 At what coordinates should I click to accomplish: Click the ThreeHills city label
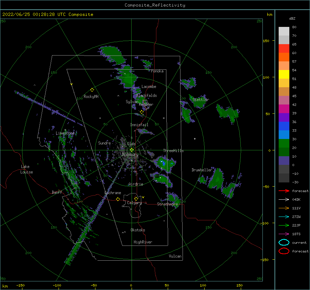(173, 151)
